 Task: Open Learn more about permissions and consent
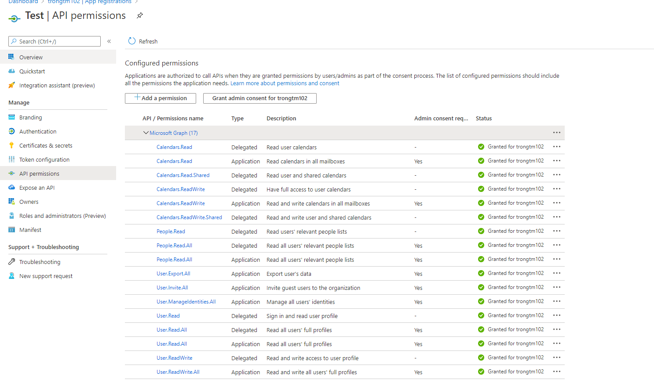tap(285, 83)
